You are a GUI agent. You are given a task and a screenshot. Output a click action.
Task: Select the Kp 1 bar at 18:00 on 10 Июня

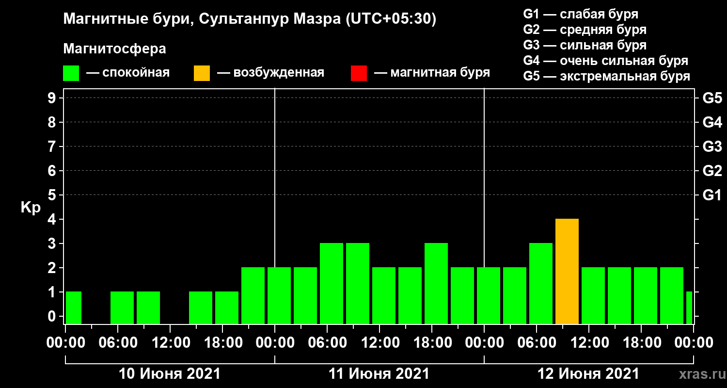coord(227,308)
